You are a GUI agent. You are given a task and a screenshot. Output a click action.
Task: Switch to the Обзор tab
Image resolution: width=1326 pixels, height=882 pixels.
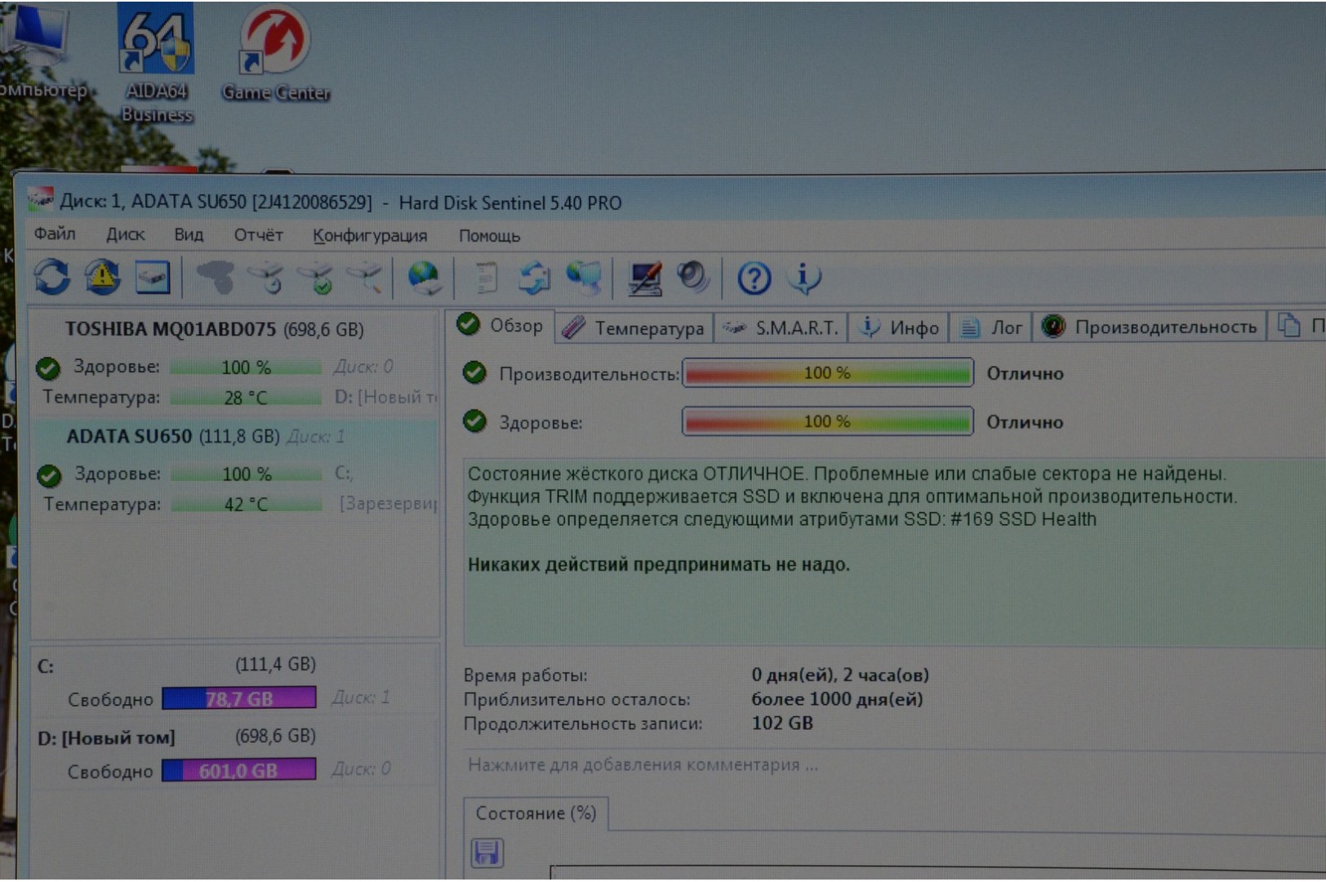coord(501,325)
